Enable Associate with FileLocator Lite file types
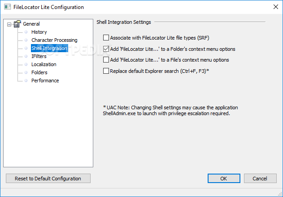This screenshot has width=283, height=197. (106, 38)
